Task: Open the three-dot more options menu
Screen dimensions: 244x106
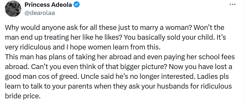Action: (x=233, y=5)
